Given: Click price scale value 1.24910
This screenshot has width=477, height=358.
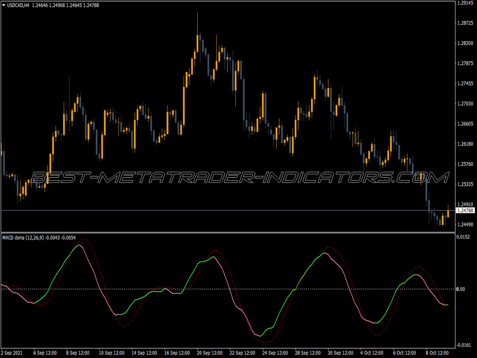Looking at the screenshot, I should (x=465, y=204).
